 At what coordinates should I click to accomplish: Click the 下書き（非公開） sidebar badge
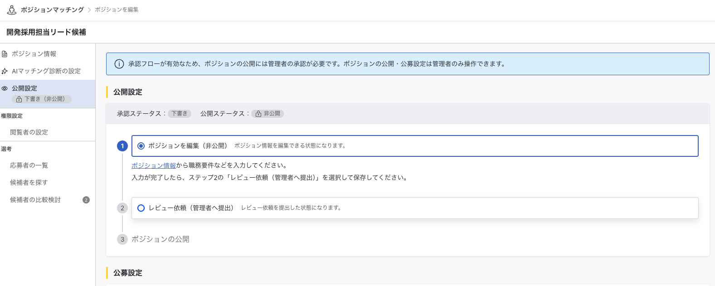[x=42, y=99]
